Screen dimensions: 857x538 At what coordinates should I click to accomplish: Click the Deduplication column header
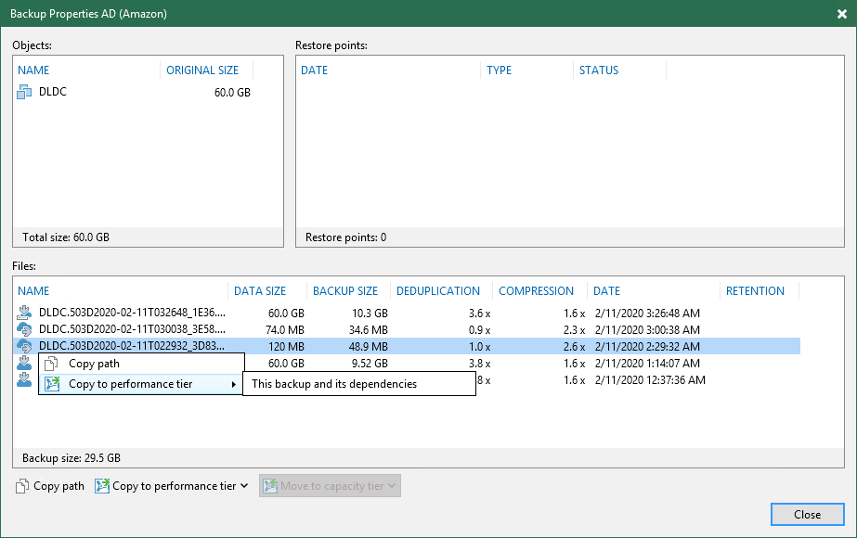437,290
